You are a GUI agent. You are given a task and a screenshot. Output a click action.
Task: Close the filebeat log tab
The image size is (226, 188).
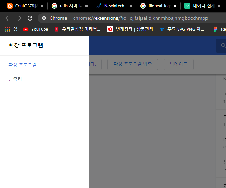coord(175,6)
